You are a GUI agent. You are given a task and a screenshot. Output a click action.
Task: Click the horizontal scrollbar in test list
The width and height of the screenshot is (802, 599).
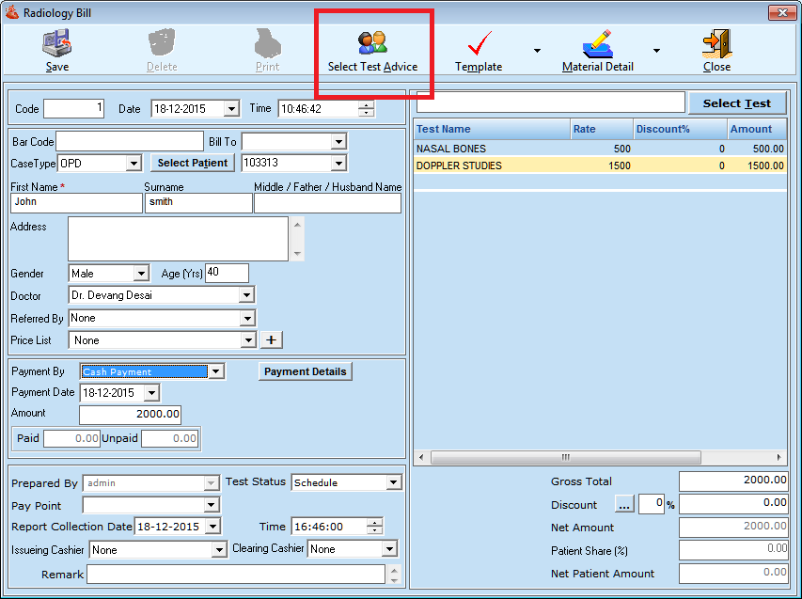tap(600, 457)
